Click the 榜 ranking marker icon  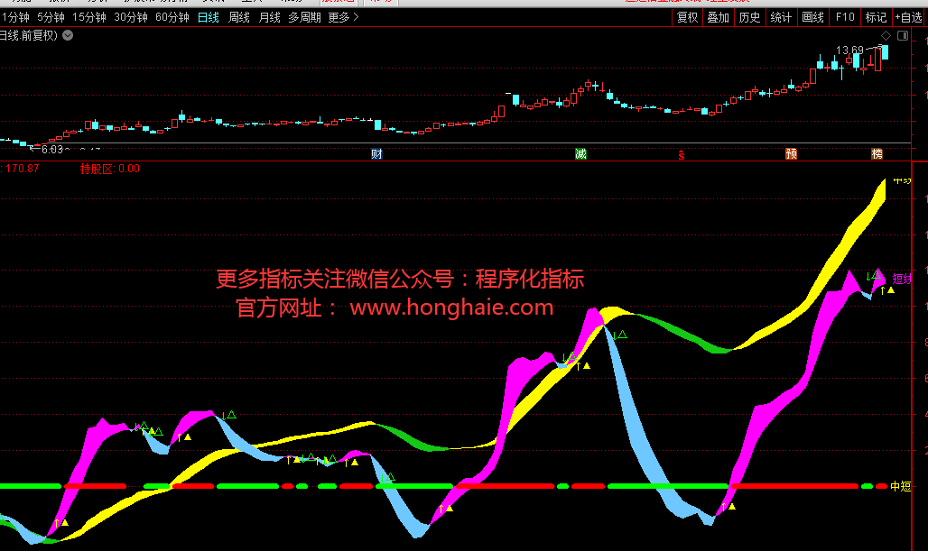pos(876,154)
